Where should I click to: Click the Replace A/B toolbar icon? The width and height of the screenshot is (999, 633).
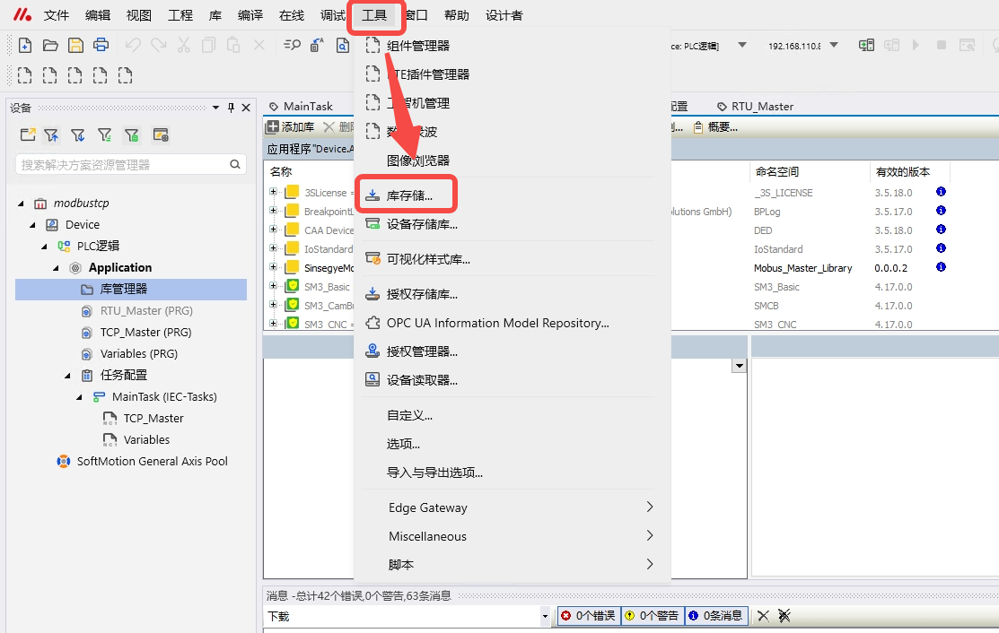pos(317,45)
